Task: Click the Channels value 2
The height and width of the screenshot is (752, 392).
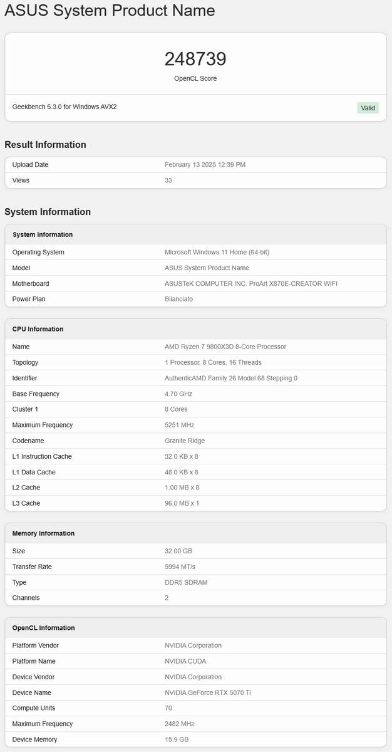Action: [x=167, y=598]
